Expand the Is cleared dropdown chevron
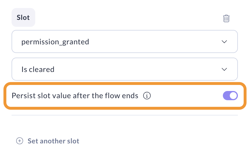The height and width of the screenshot is (167, 250). [x=224, y=69]
